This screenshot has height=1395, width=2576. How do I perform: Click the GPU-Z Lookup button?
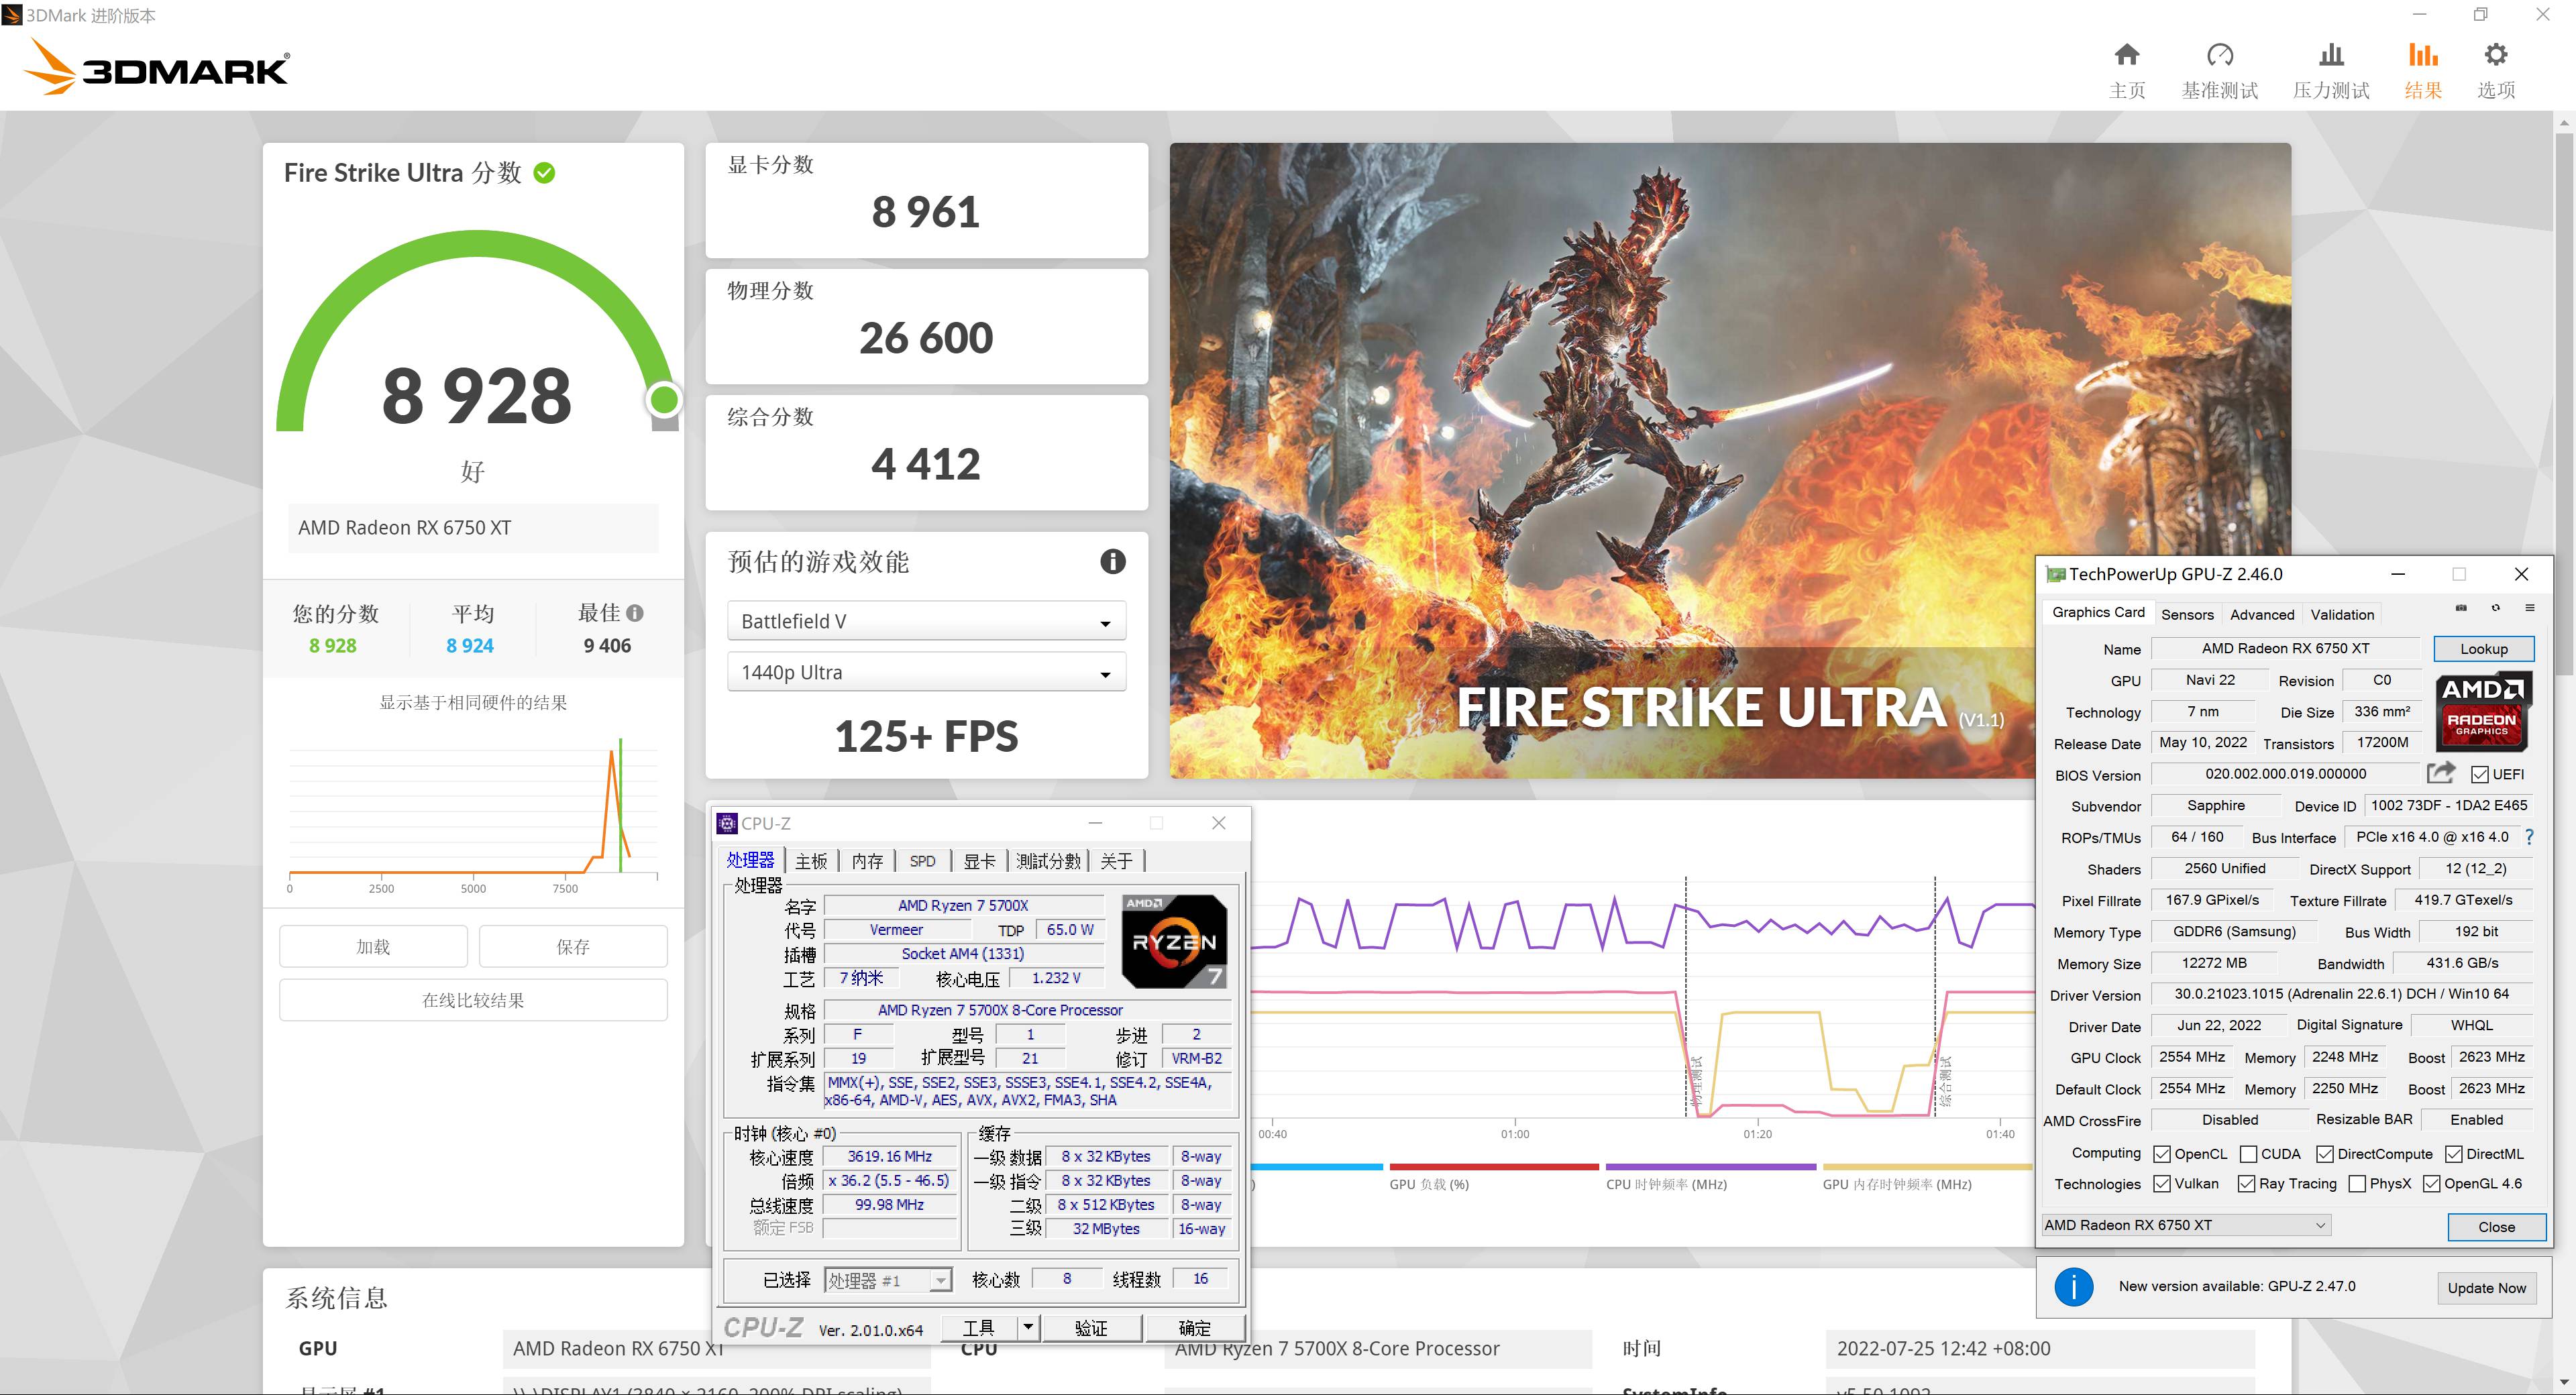[2483, 649]
